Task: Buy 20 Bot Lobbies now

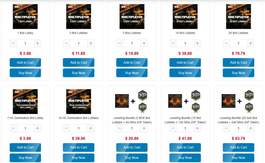Action: coord(238,73)
